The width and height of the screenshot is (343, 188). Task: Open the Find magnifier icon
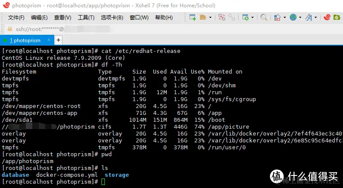264,17
